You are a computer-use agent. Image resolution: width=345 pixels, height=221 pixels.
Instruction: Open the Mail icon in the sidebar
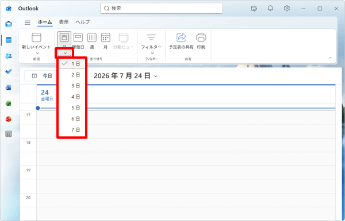9,24
